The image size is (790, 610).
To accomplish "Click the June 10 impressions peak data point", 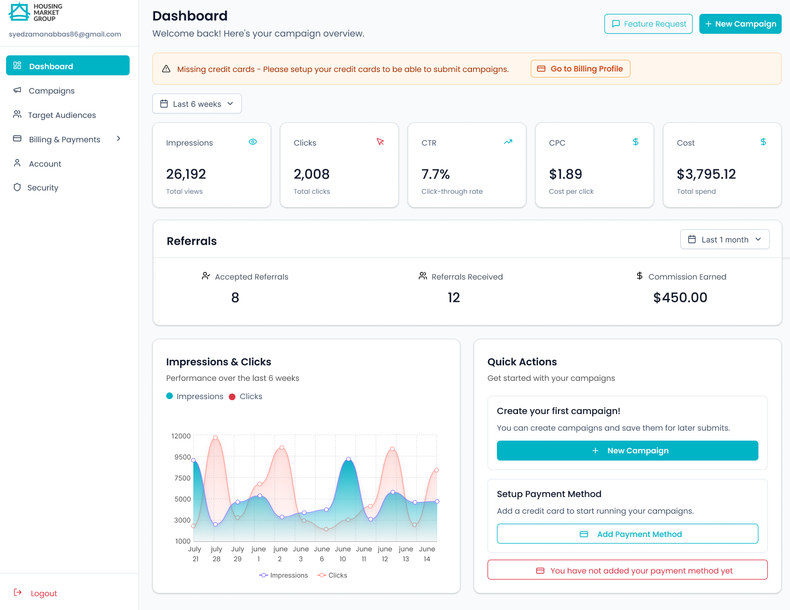I will click(x=348, y=459).
